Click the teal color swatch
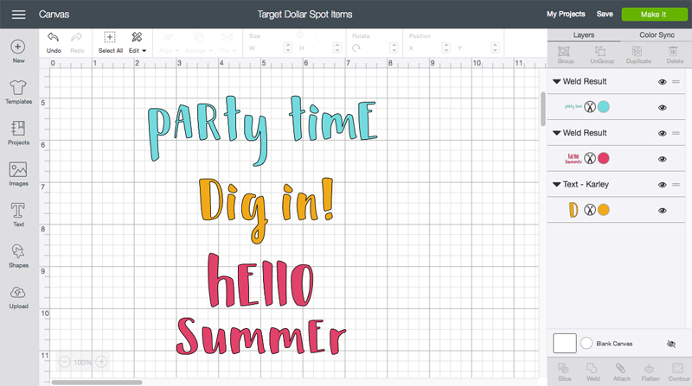692x386 pixels. tap(603, 106)
